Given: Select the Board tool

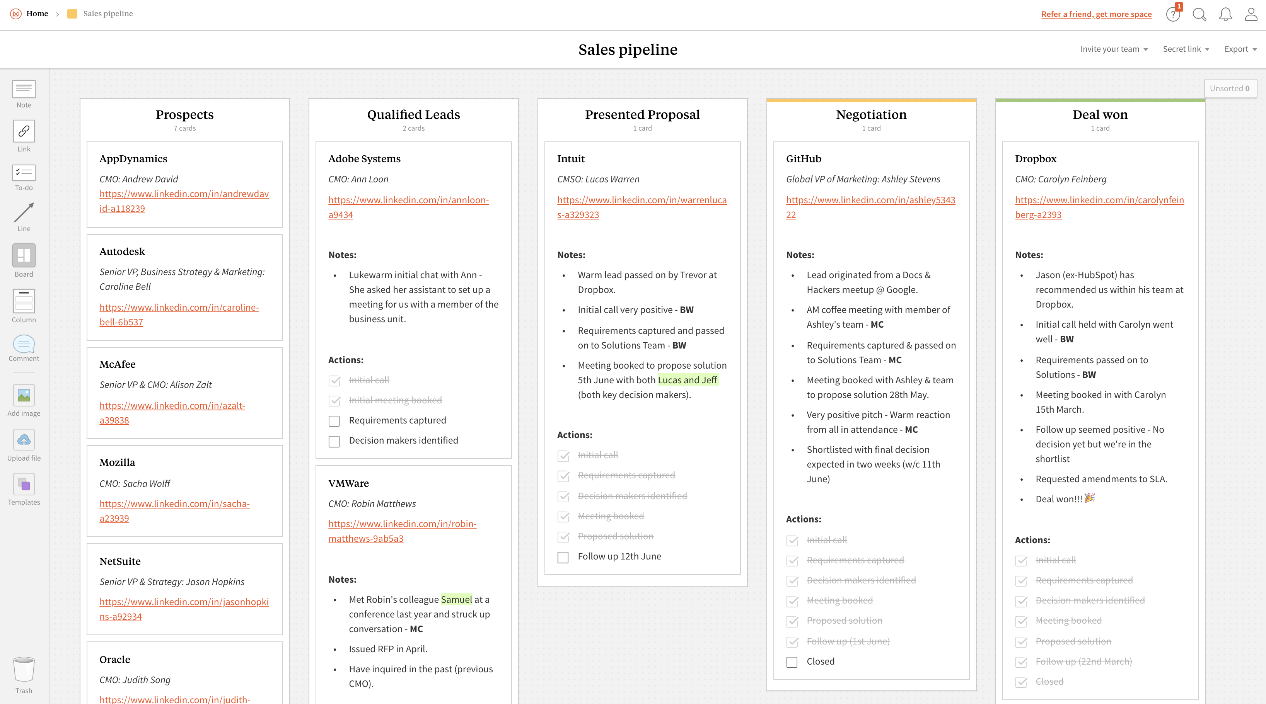Looking at the screenshot, I should pyautogui.click(x=24, y=261).
